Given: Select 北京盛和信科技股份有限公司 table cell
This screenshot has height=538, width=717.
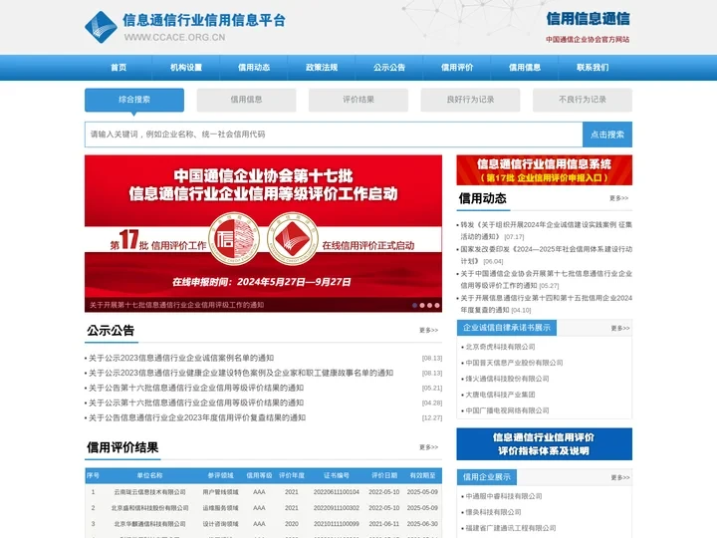Looking at the screenshot, I should coord(149,508).
